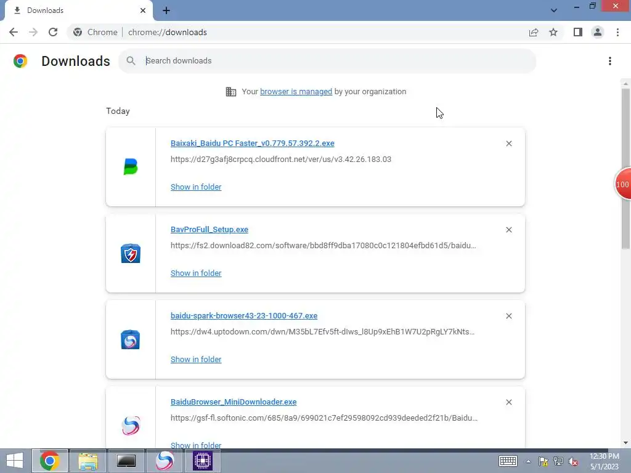The height and width of the screenshot is (473, 631).
Task: Click the forward navigation arrow
Action: [33, 32]
